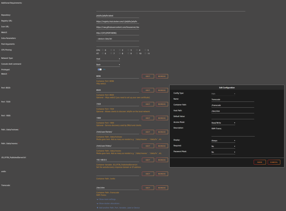Remove the /data/movies path entry
Viewport: 286px width, 211px height.
click(162, 146)
